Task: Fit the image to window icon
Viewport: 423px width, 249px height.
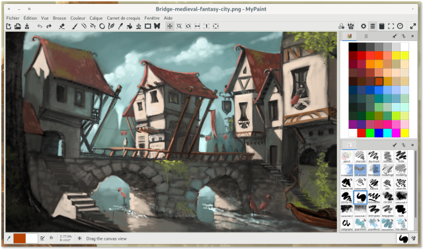Action: click(215, 26)
